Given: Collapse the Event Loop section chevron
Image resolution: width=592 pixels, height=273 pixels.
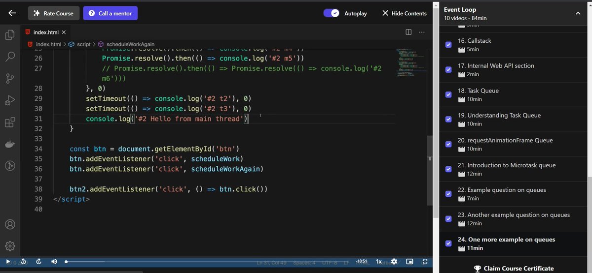Looking at the screenshot, I should [578, 14].
